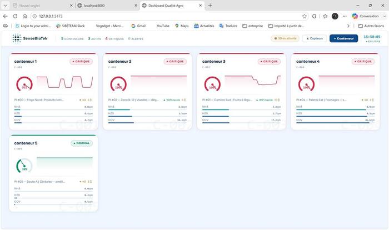389x230 pixels.
Task: Click the browser extensions refresh-shaped icon
Action: 315,16
